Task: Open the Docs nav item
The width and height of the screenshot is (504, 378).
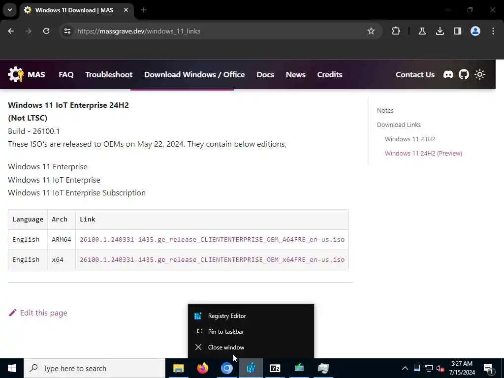Action: point(265,75)
